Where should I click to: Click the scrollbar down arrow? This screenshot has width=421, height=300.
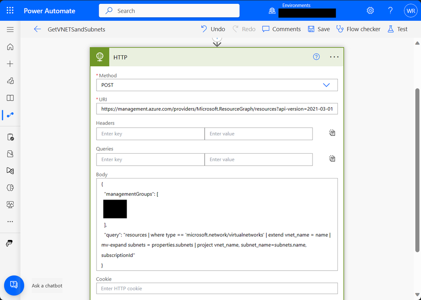[x=417, y=295]
